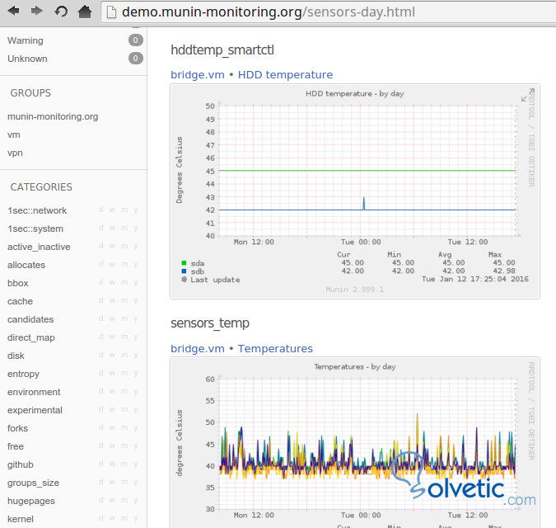Select the hddtemp_smartctl heading text
The width and height of the screenshot is (556, 528).
pos(222,50)
